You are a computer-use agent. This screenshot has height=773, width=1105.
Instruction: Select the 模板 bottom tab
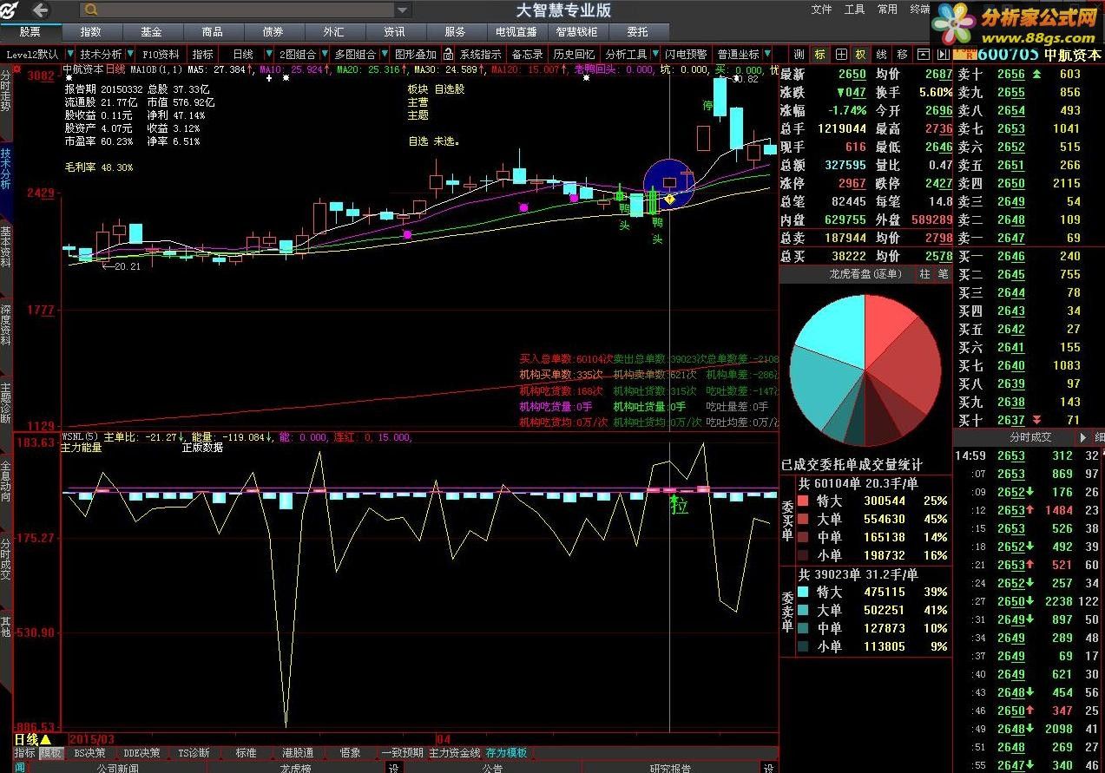51,753
